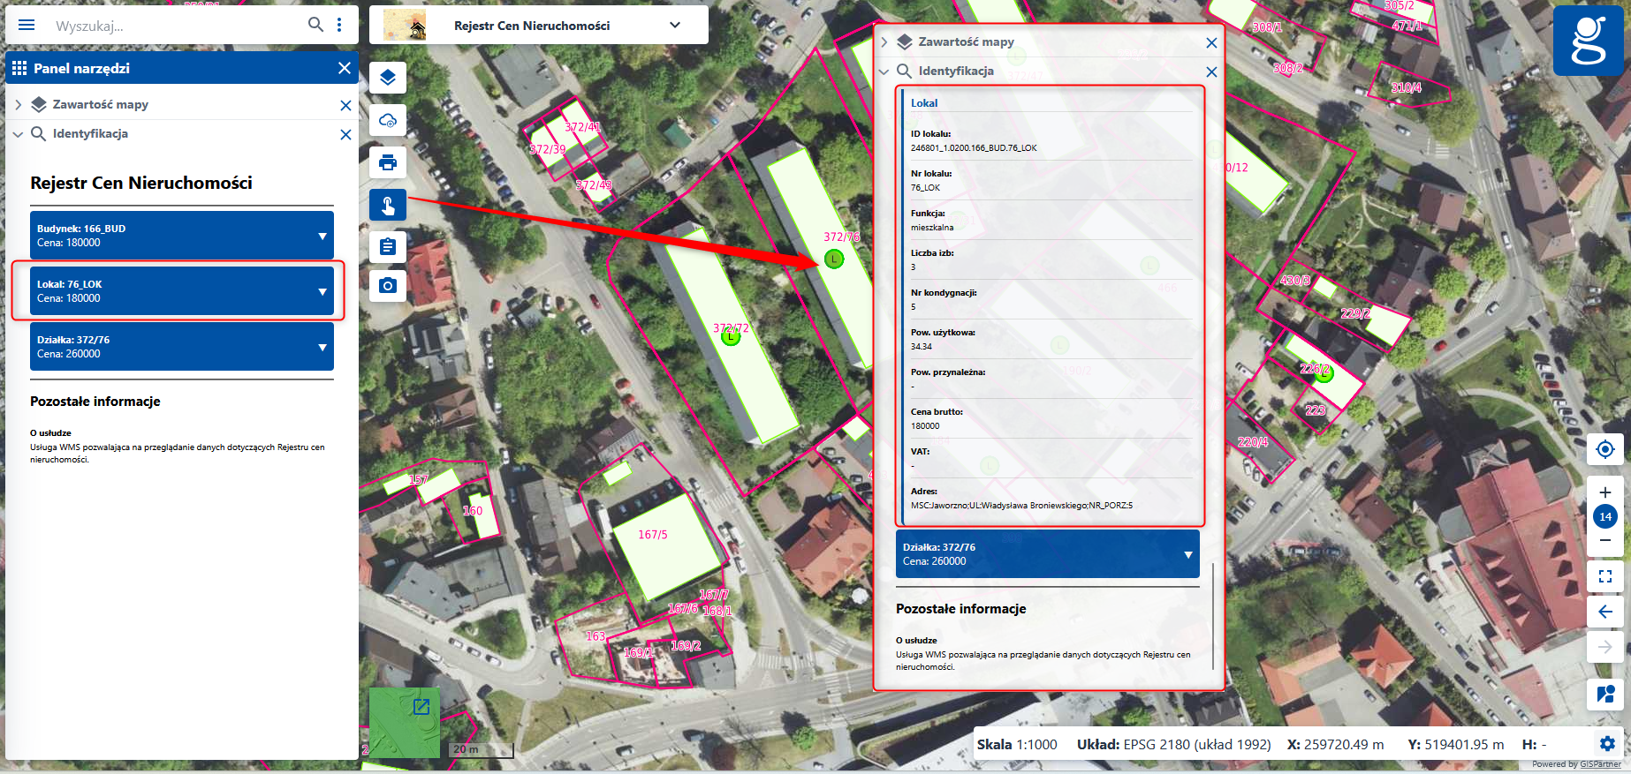Click the camera screenshot tool

tap(388, 286)
